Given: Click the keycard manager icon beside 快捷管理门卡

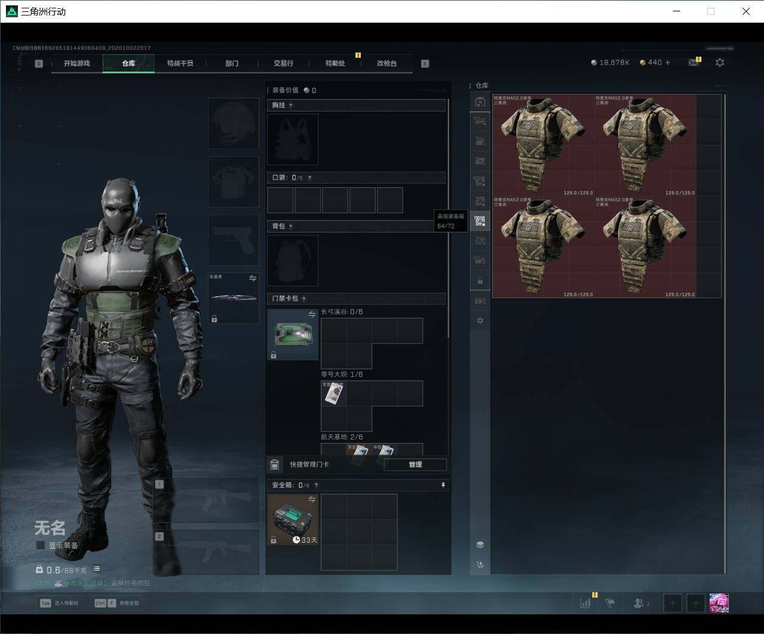Looking at the screenshot, I should 274,464.
